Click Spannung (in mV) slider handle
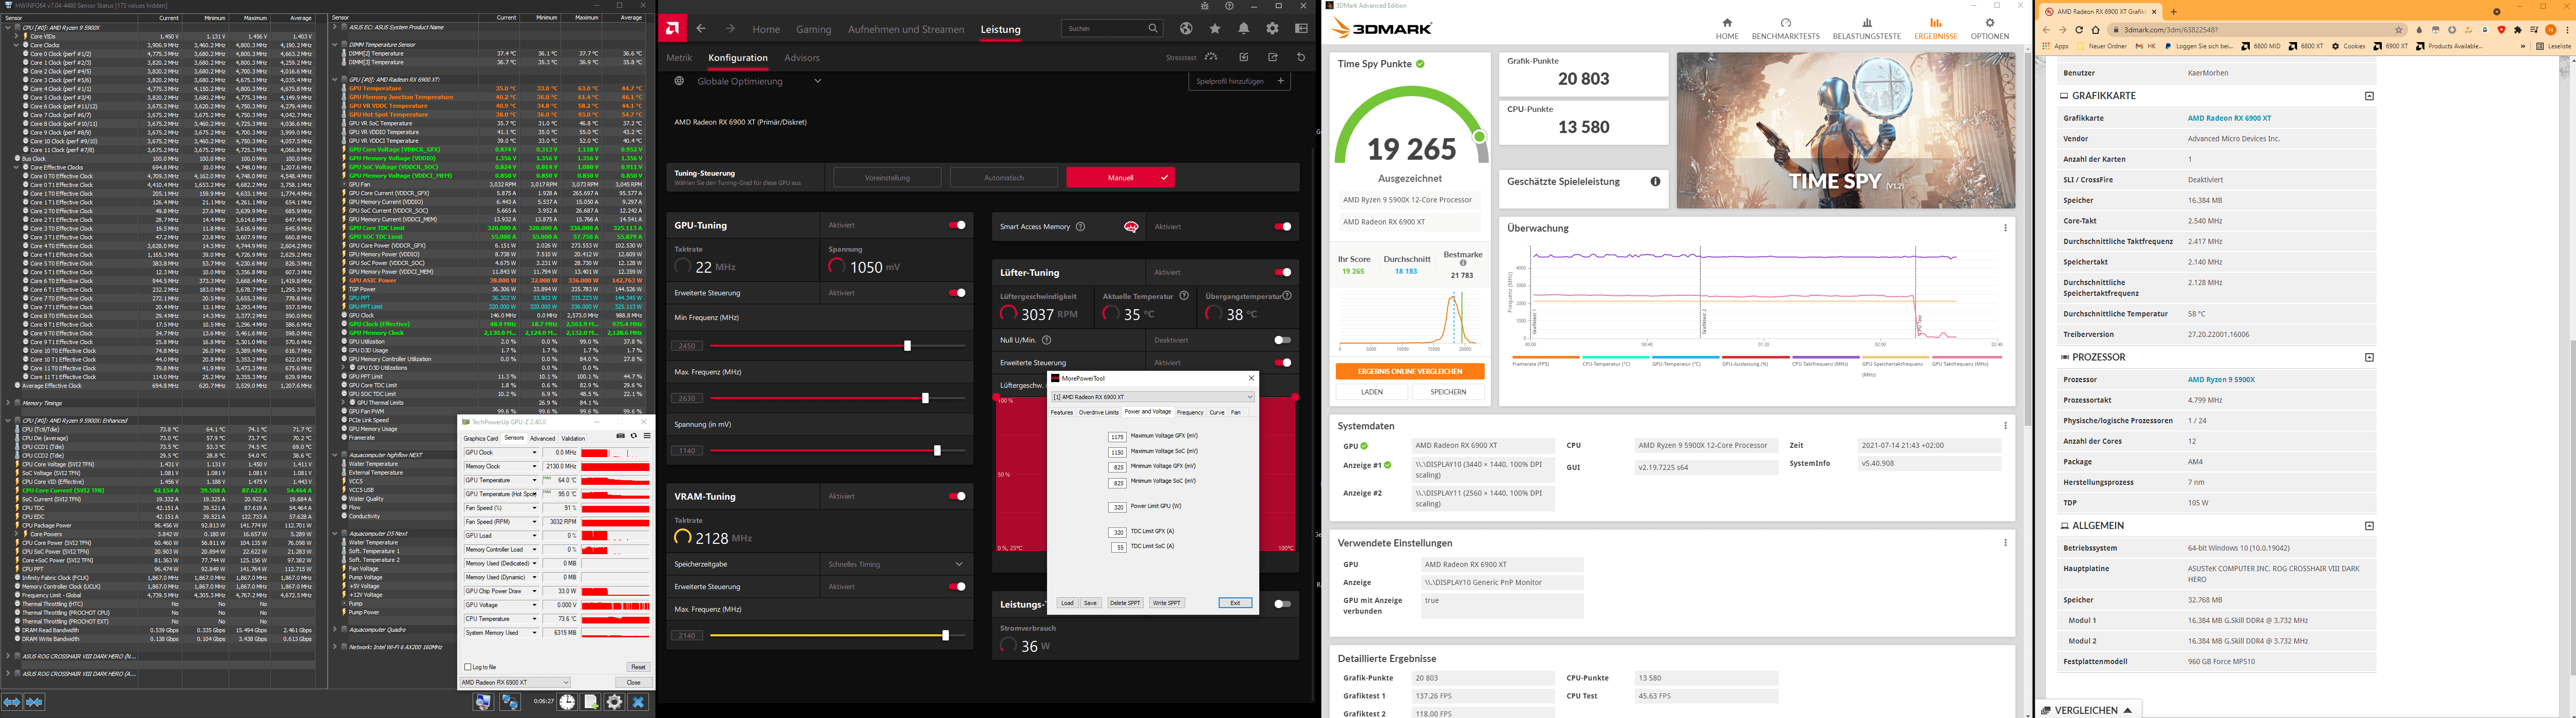This screenshot has width=2576, height=718. point(937,451)
